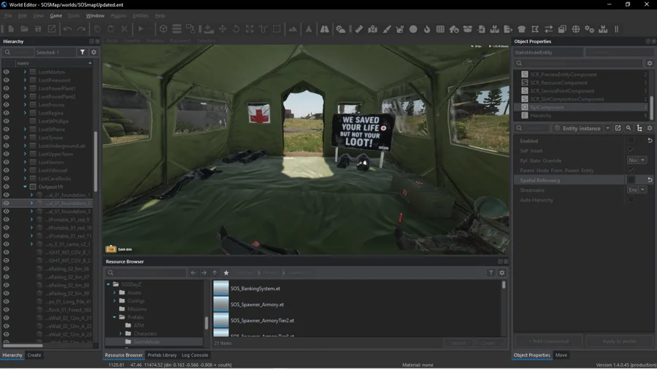Viewport: 657px width, 369px height.
Task: Select SOS_BankingSystem.et prefab
Action: 255,288
